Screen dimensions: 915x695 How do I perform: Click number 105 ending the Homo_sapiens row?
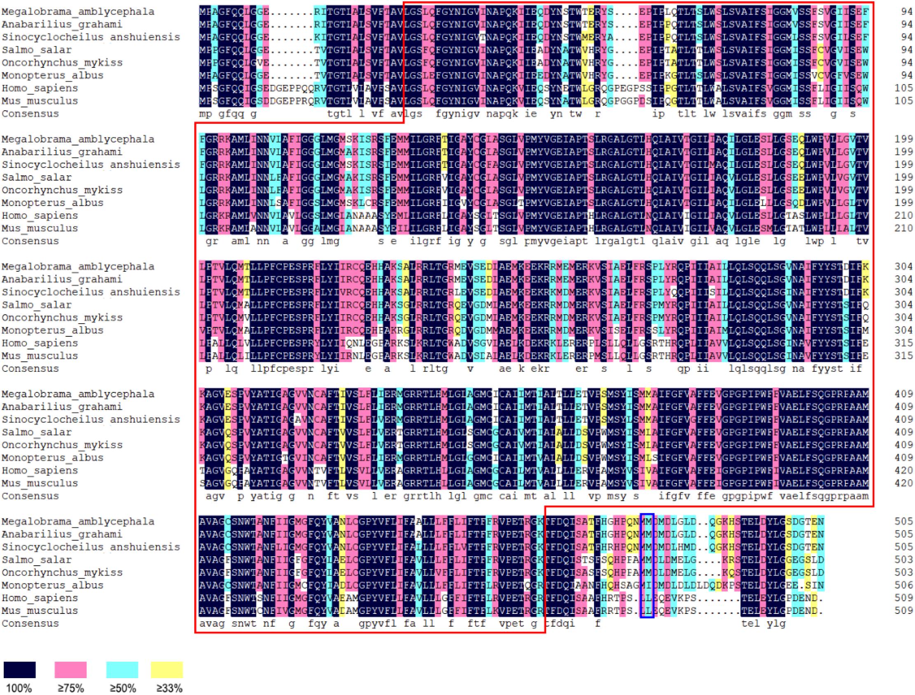click(x=903, y=88)
